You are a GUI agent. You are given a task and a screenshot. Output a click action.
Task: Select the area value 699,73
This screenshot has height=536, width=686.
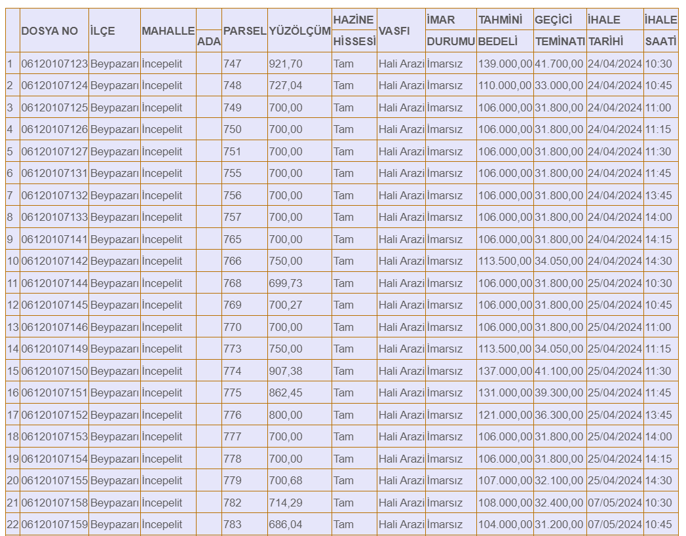click(x=286, y=284)
